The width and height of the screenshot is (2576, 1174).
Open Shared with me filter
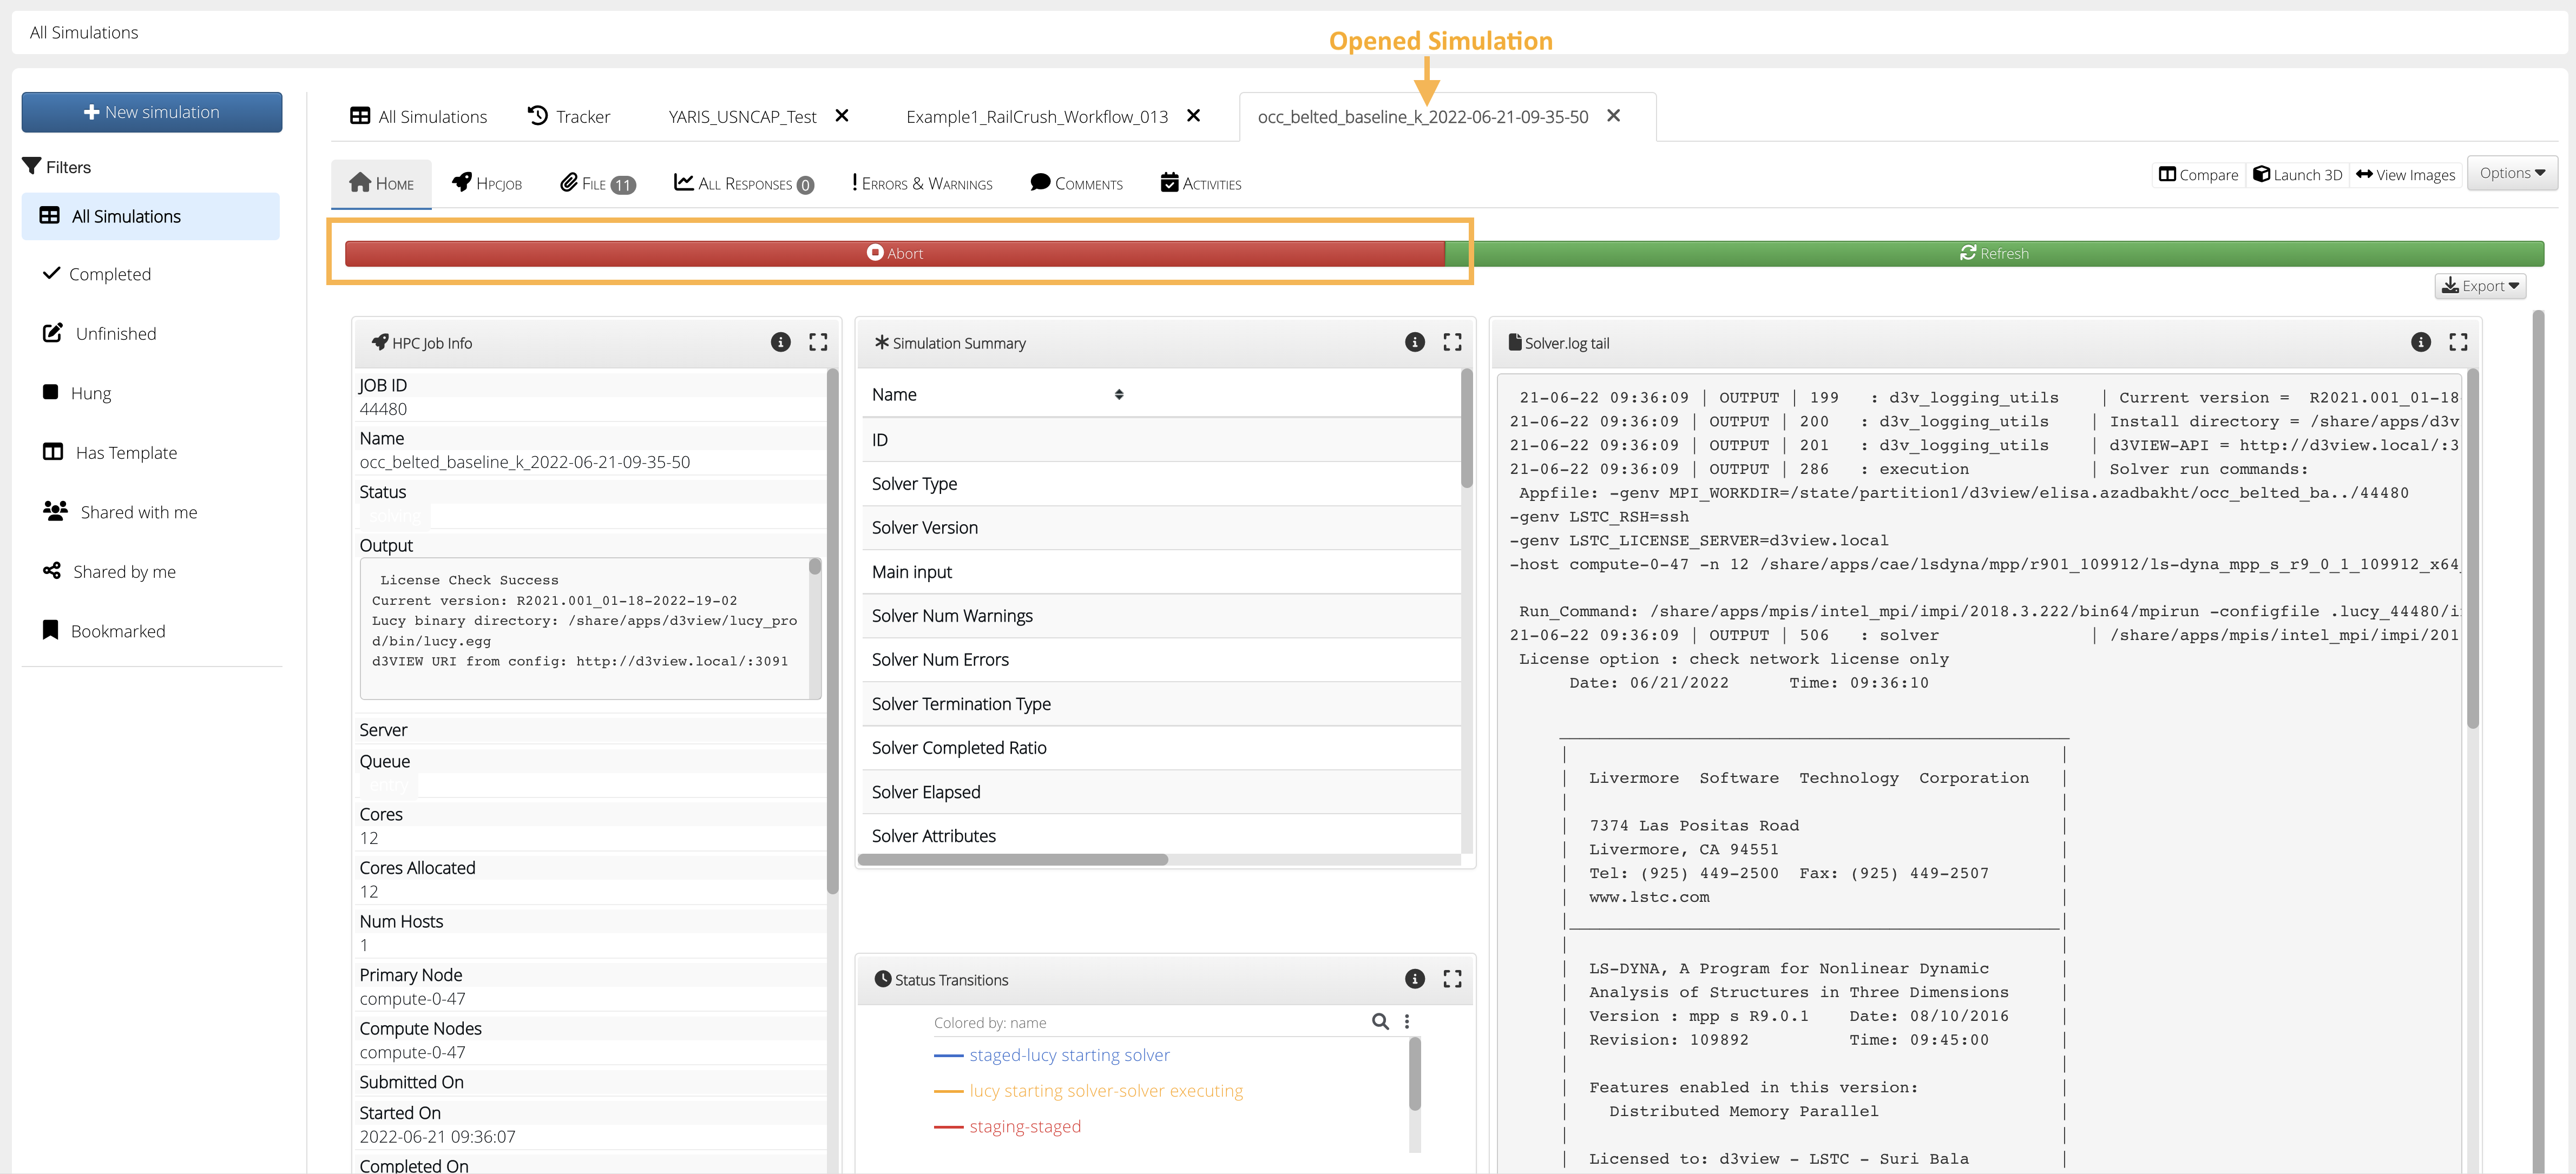coord(120,512)
